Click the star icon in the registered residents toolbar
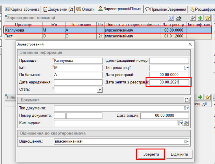Image resolution: width=215 pixels, height=164 pixels. click(207, 17)
